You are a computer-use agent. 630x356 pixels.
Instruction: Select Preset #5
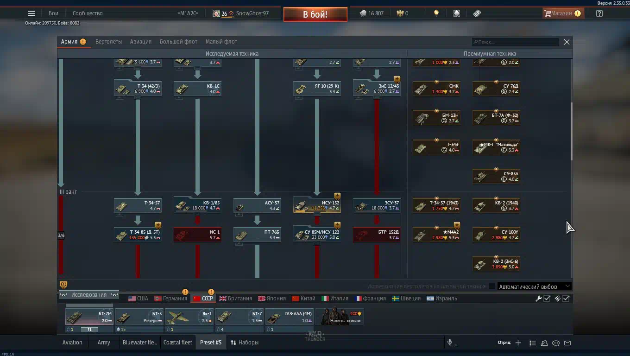(211, 343)
